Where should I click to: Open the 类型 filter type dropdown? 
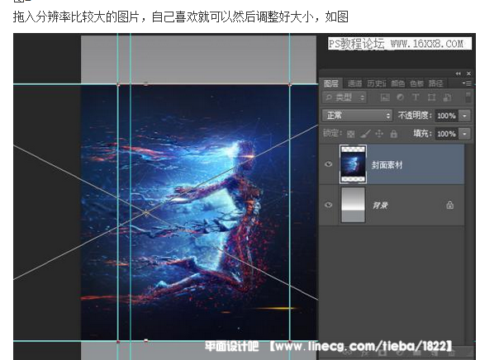345,97
